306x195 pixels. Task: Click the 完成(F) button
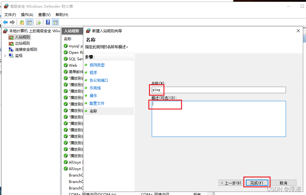coord(257,183)
